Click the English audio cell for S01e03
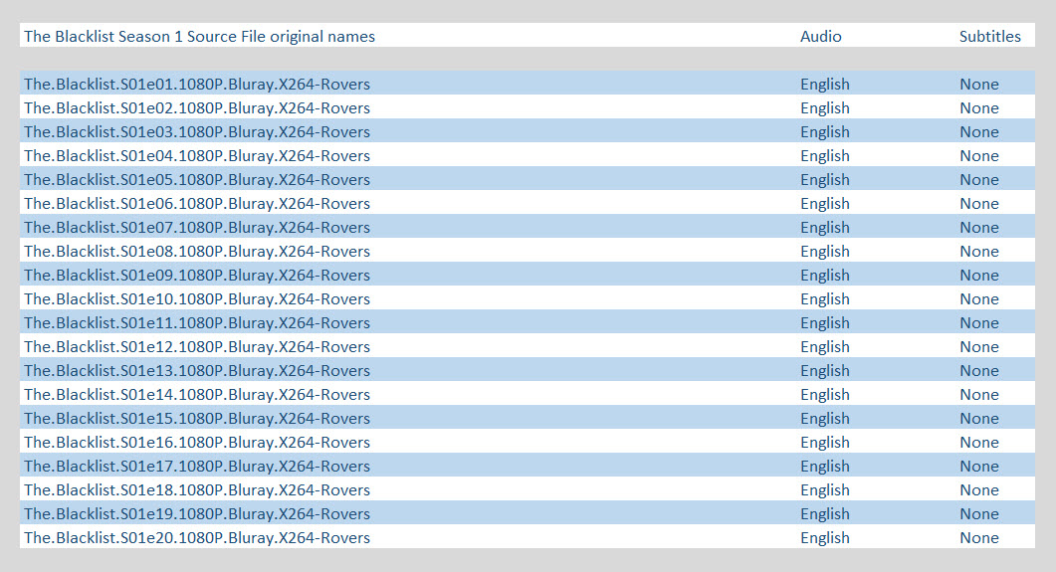This screenshot has height=572, width=1056. click(825, 132)
